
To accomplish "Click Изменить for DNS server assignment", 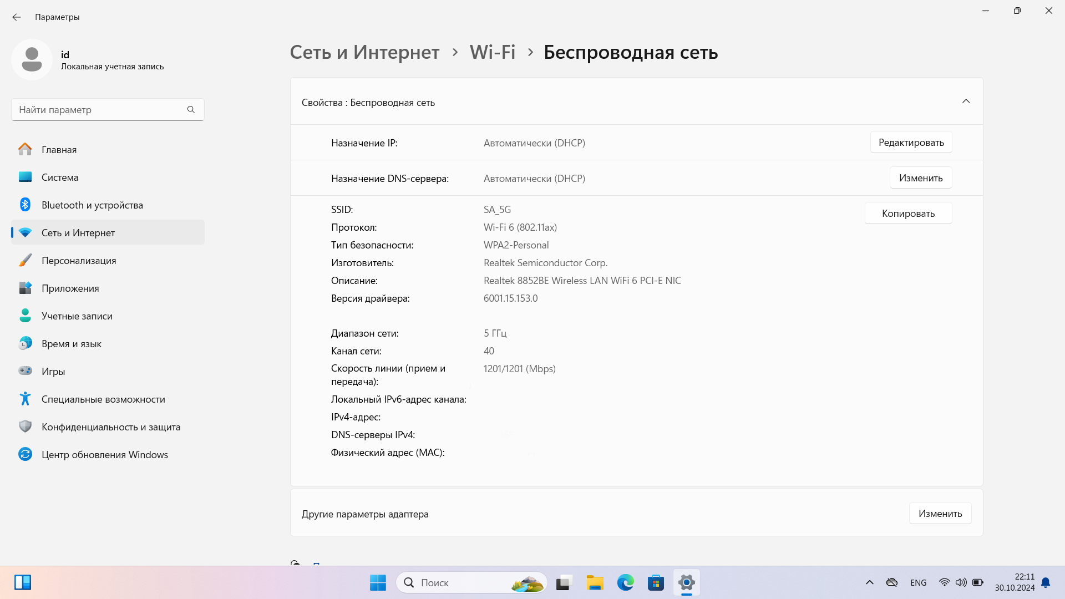I will pyautogui.click(x=920, y=178).
